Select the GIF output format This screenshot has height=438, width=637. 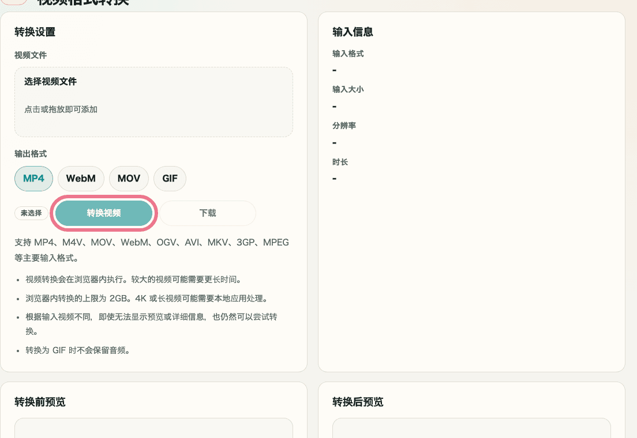170,179
